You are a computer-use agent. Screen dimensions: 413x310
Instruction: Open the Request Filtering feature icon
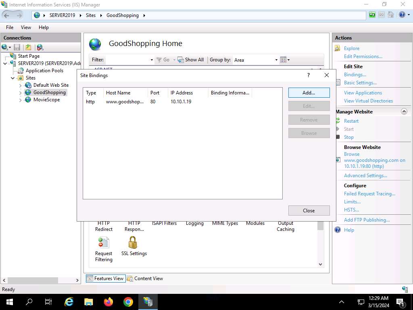click(104, 243)
